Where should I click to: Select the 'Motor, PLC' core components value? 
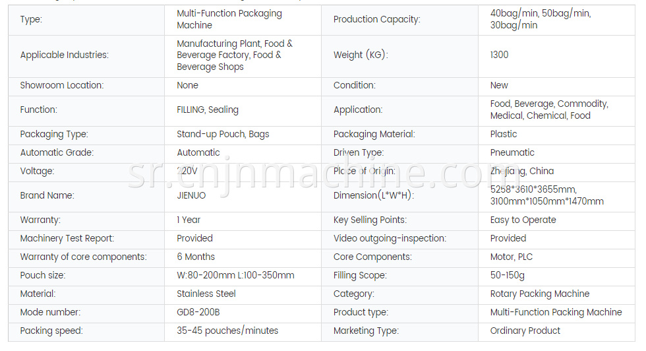click(x=512, y=257)
